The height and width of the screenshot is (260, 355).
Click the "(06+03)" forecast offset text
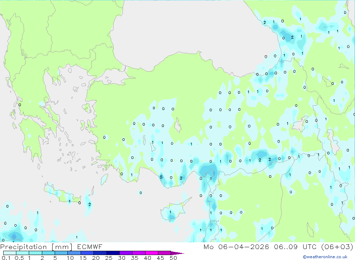(x=337, y=247)
